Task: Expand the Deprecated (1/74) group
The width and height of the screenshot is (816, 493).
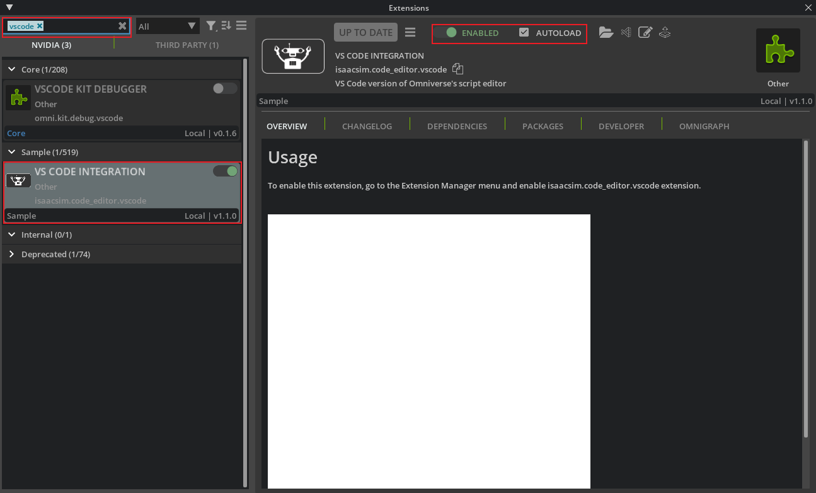Action: pos(11,254)
